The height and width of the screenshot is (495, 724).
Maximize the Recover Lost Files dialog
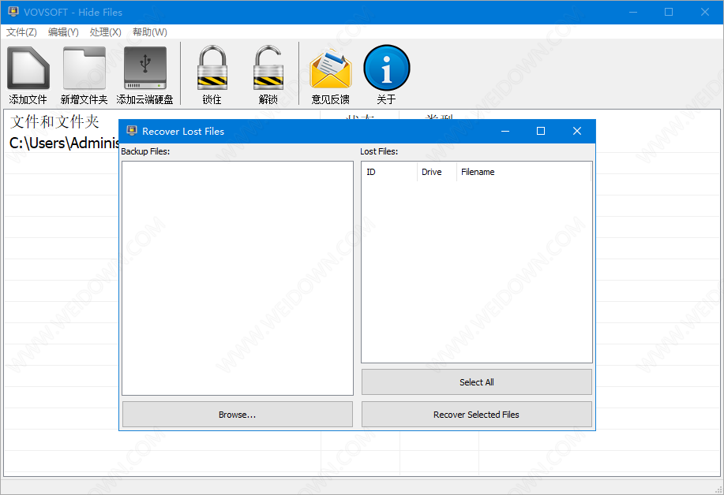[x=541, y=131]
